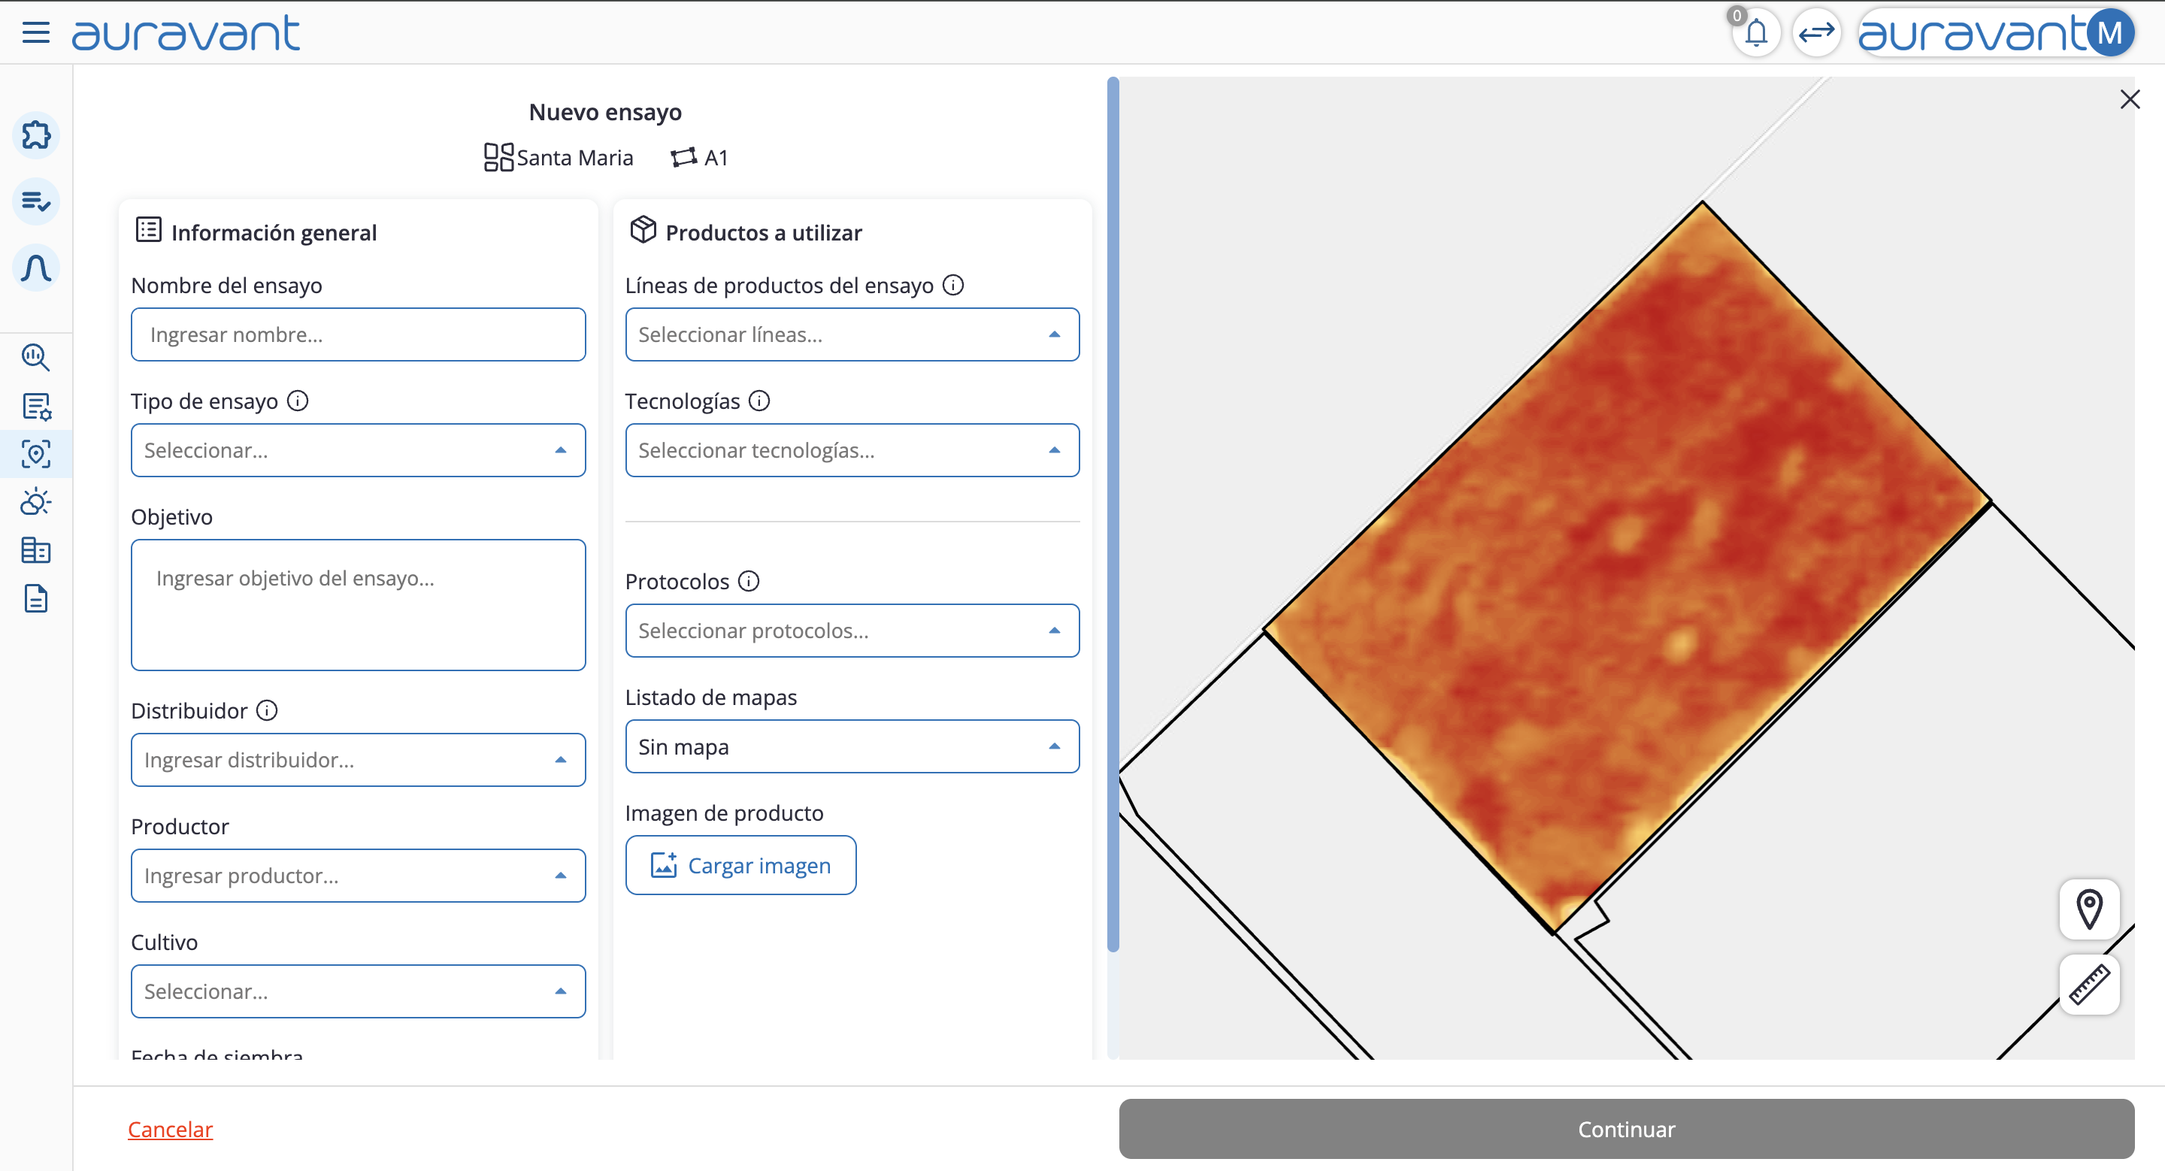Image resolution: width=2165 pixels, height=1171 pixels.
Task: Expand the Tipo de ensayo dropdown
Action: point(358,450)
